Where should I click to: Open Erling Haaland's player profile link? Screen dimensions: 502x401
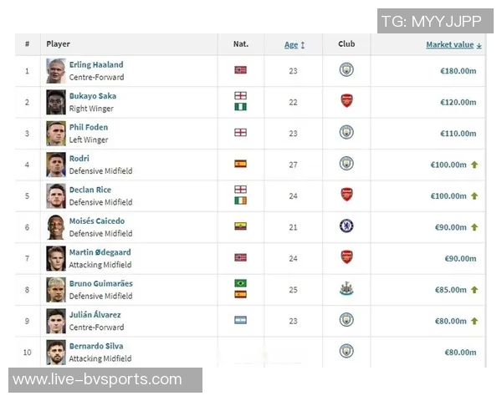click(96, 64)
